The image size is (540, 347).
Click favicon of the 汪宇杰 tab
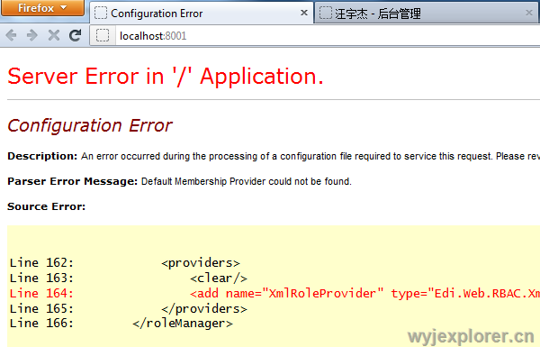click(326, 14)
